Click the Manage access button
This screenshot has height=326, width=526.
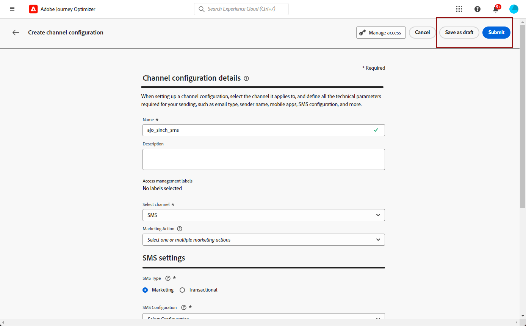(x=381, y=33)
